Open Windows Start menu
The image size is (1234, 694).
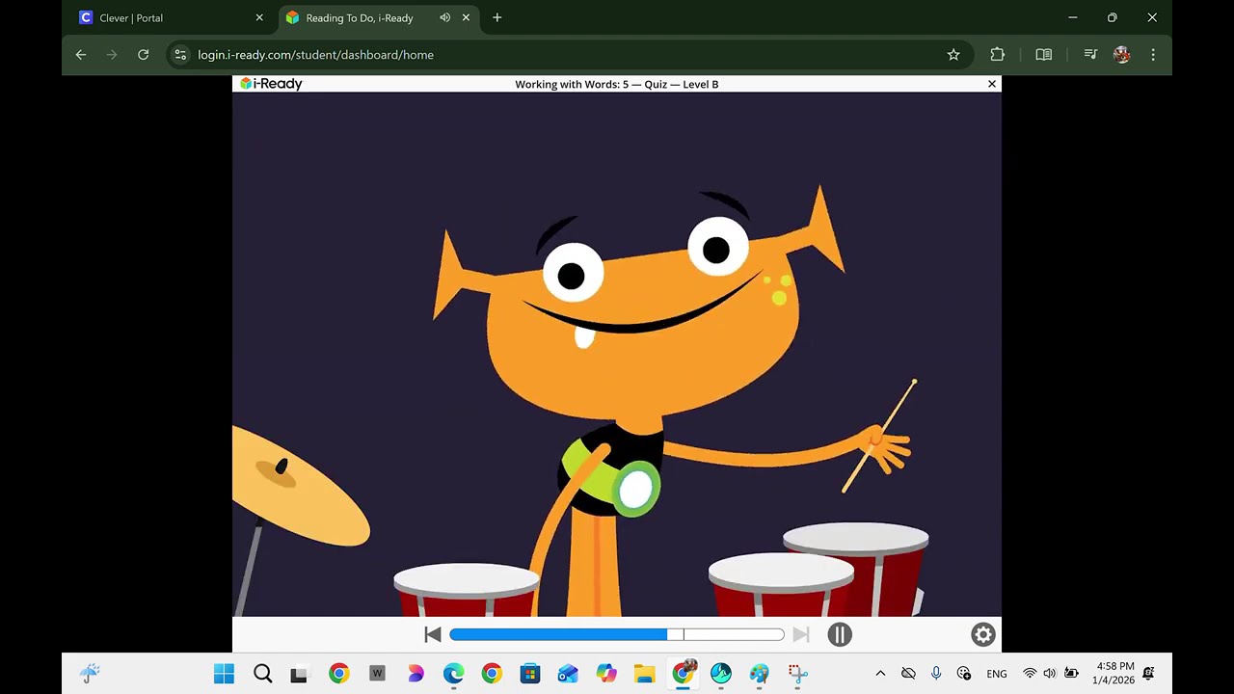click(224, 674)
